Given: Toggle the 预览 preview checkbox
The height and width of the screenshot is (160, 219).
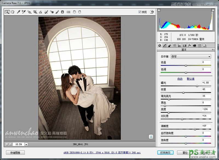Looking at the screenshot, I should 140,12.
